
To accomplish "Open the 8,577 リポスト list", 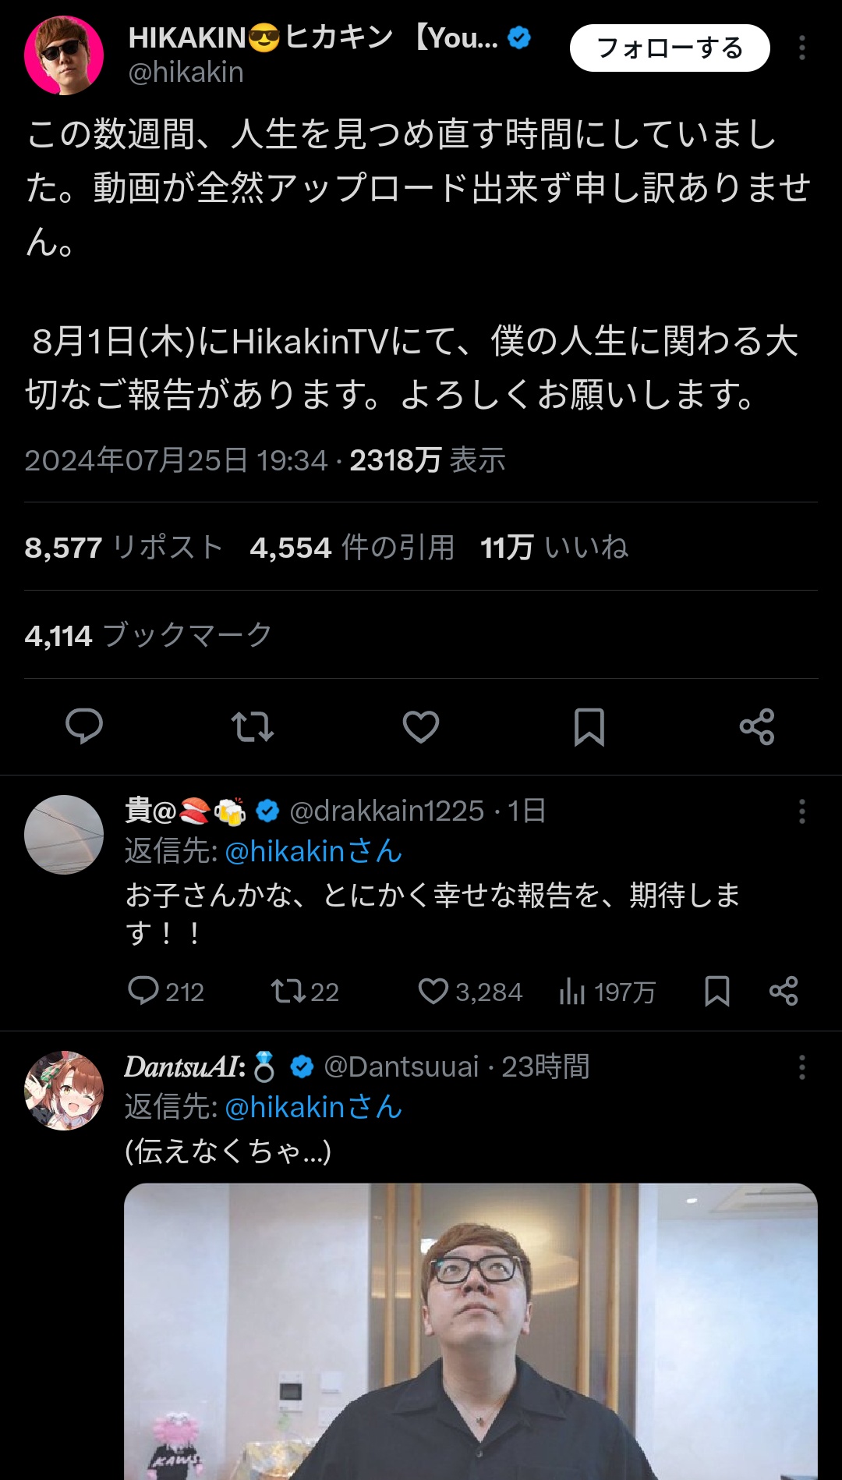I will point(125,548).
